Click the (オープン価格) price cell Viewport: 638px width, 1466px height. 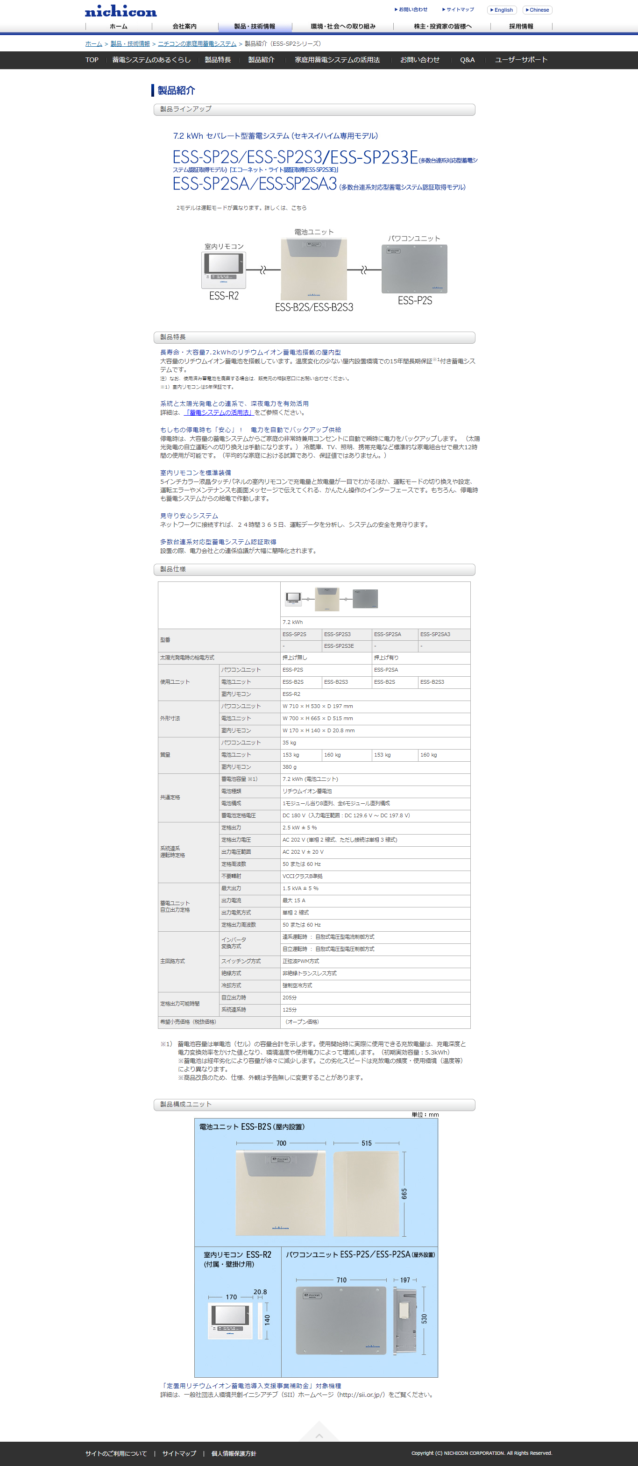376,1023
